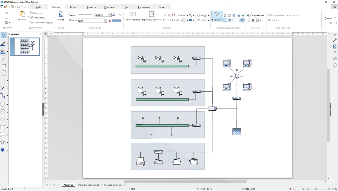
Task: Click the blue area fill color swatch
Action: pyautogui.click(x=117, y=20)
